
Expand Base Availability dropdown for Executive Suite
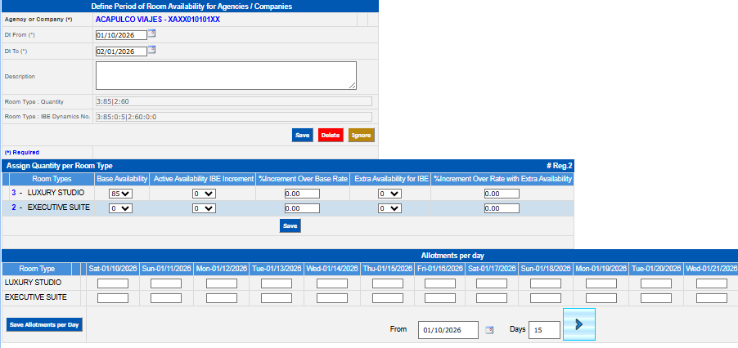(121, 208)
